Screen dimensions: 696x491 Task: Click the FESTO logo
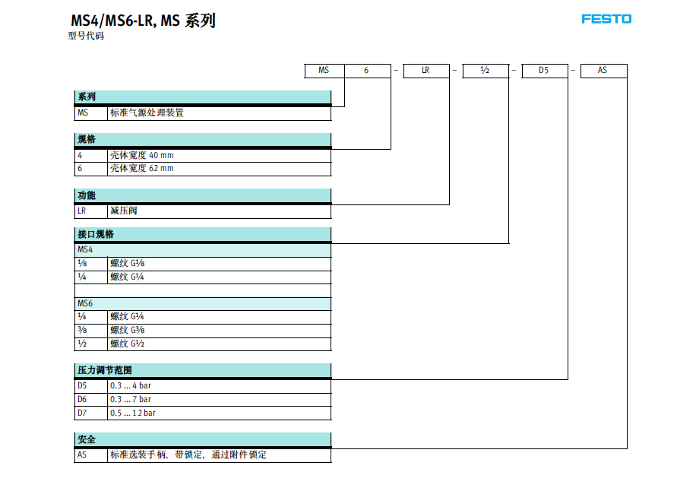click(x=606, y=19)
